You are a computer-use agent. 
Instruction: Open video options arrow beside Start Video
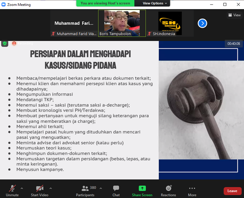51,188
